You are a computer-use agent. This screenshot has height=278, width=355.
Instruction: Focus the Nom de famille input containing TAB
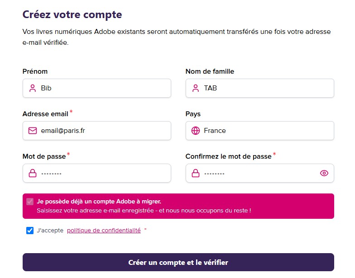click(260, 88)
